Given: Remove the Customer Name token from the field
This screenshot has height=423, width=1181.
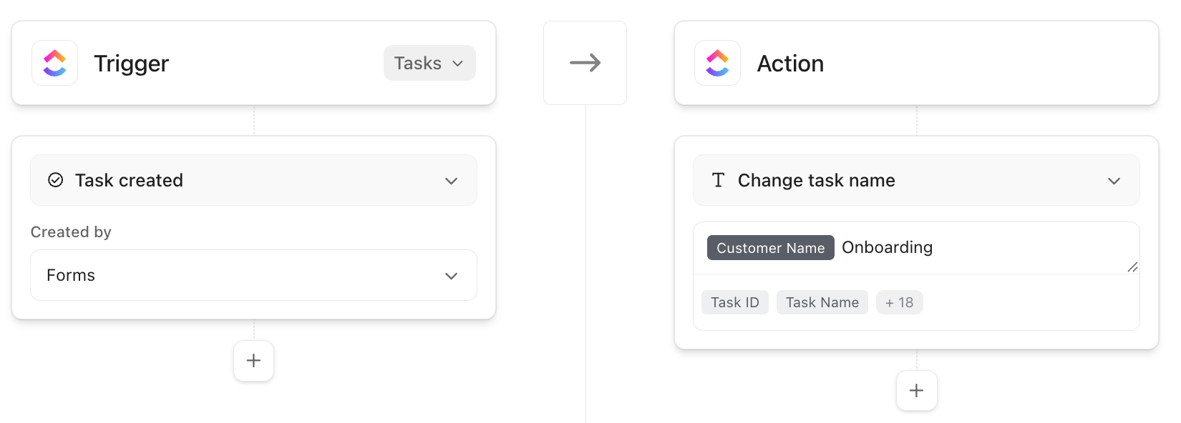Looking at the screenshot, I should (x=770, y=247).
